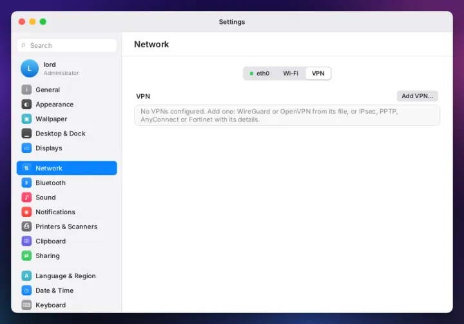Click the search magnifier icon
Screen dimensions: 464x324
23,45
